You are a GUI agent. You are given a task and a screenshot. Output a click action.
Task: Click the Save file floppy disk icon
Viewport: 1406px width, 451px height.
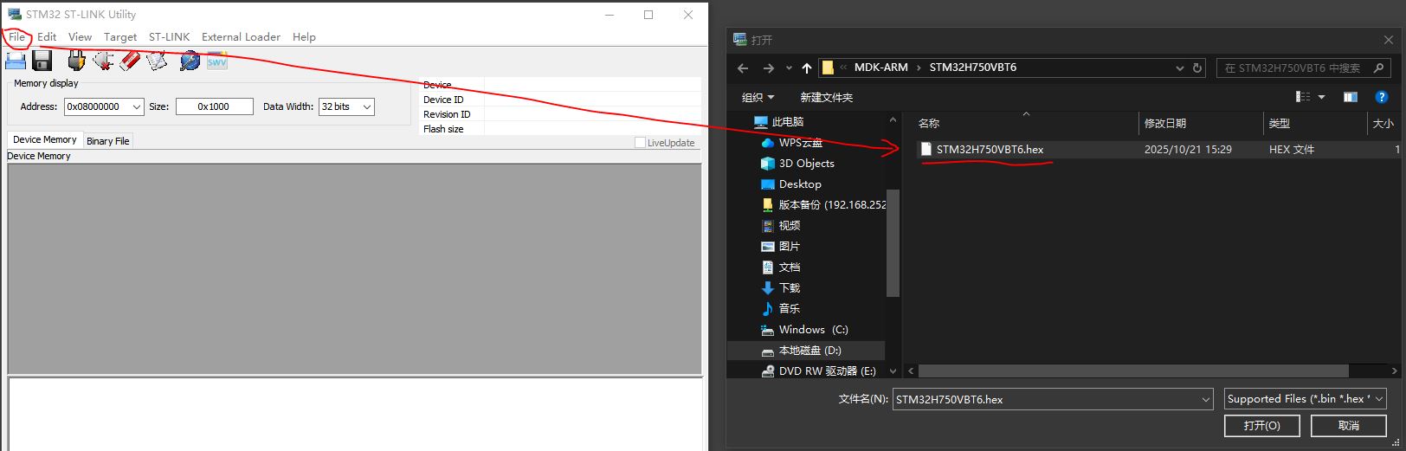pos(42,61)
